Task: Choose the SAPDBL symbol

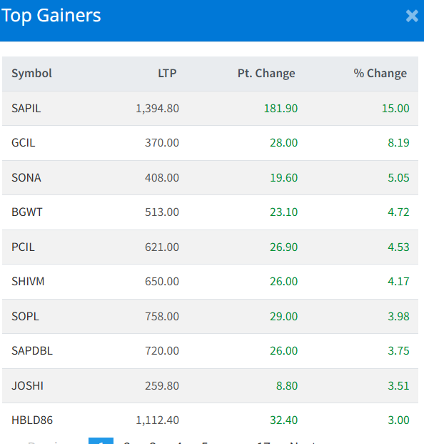Action: tap(32, 351)
